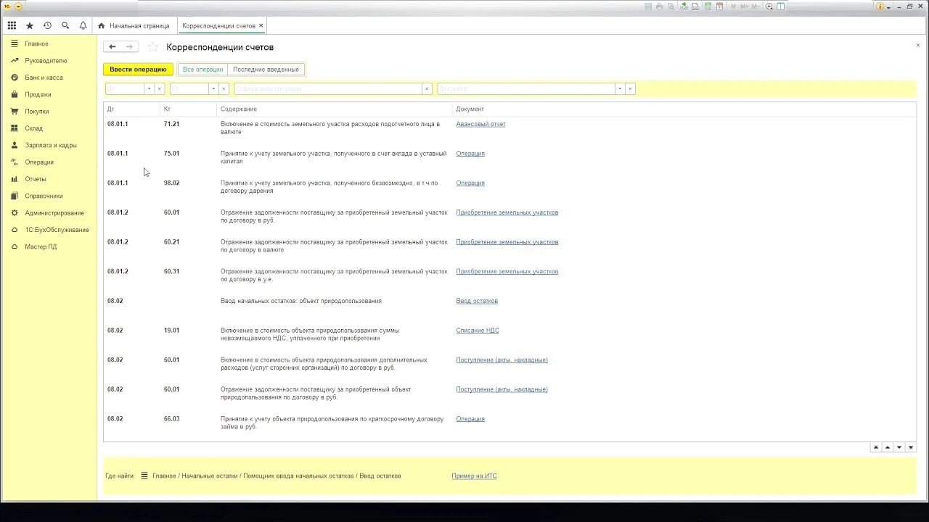The image size is (929, 522).
Task: Add page to favorites star outline
Action: tap(153, 47)
